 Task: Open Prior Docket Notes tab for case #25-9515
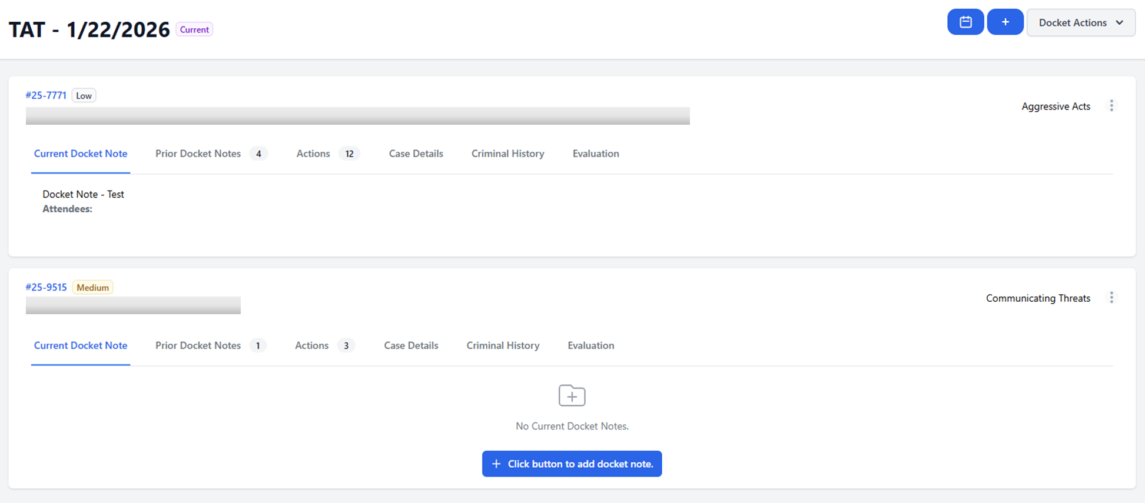(198, 345)
